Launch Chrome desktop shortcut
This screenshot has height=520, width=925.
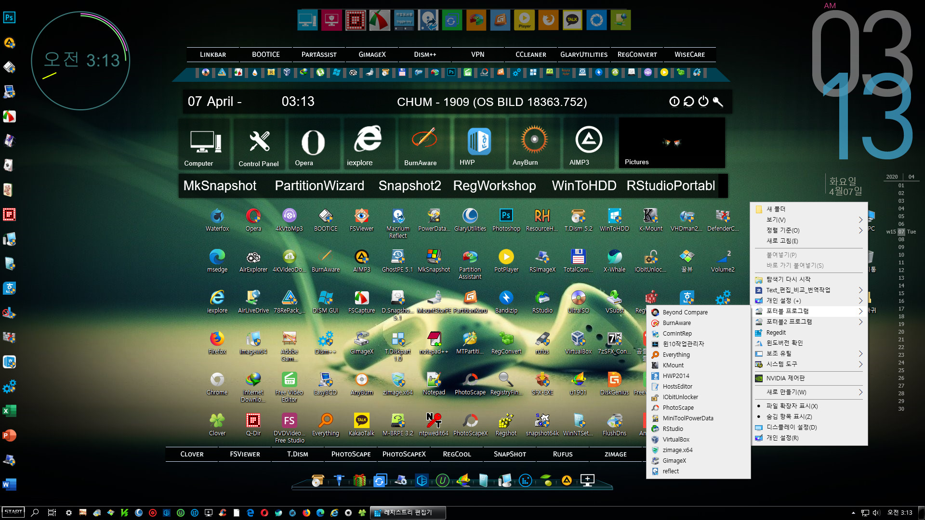pos(217,384)
